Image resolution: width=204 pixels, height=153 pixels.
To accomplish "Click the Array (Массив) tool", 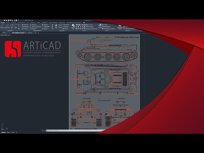I will click(45, 29).
